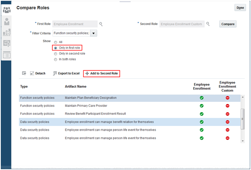Open Filter Criteria combo box field
Screen dimensions: 251x170
coord(71,33)
